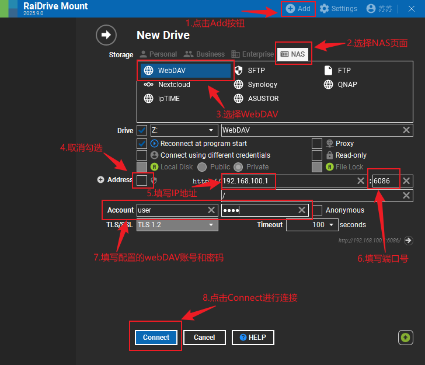The width and height of the screenshot is (425, 365).
Task: Toggle the File Lock checkbox
Action: pos(317,167)
